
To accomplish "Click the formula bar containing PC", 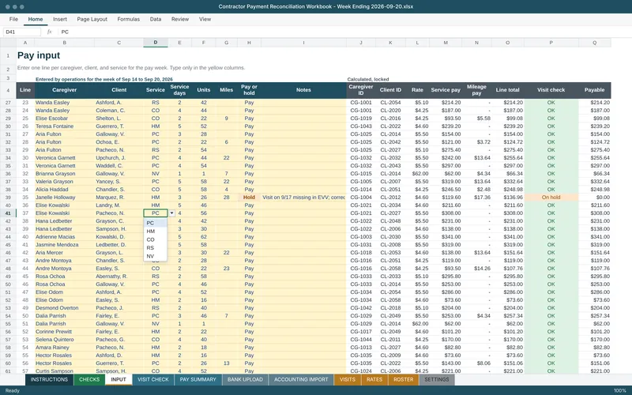I will coord(343,32).
